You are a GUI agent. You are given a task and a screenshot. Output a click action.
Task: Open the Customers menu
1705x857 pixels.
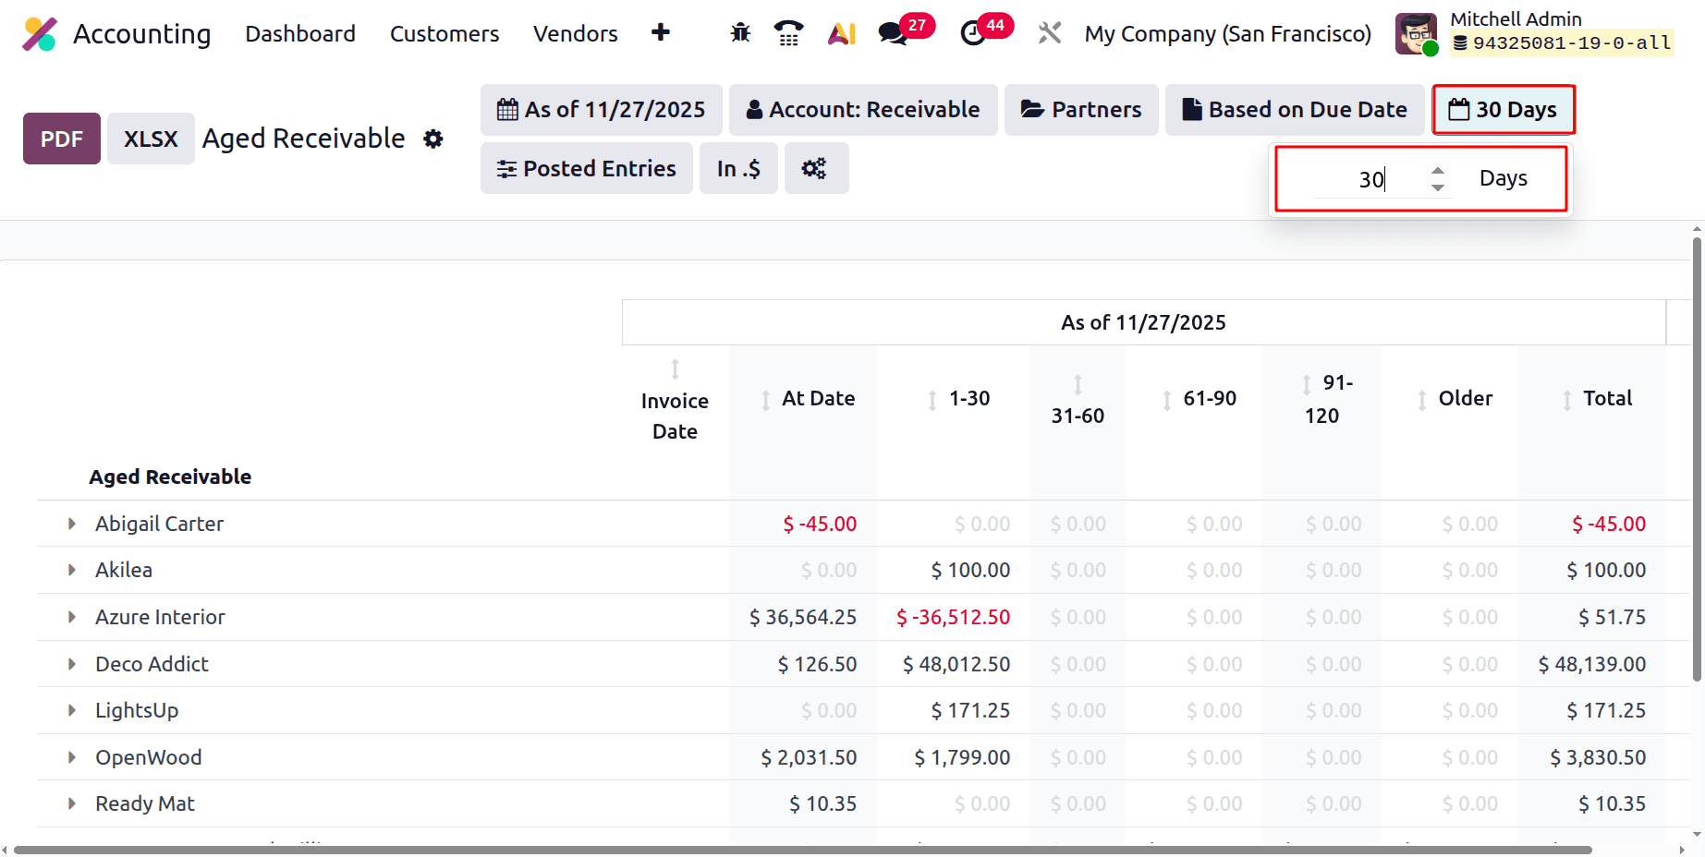445,34
